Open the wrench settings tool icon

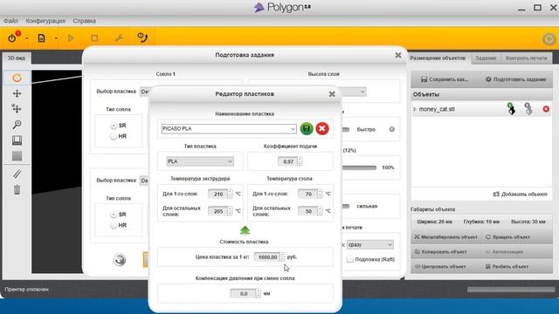point(119,38)
